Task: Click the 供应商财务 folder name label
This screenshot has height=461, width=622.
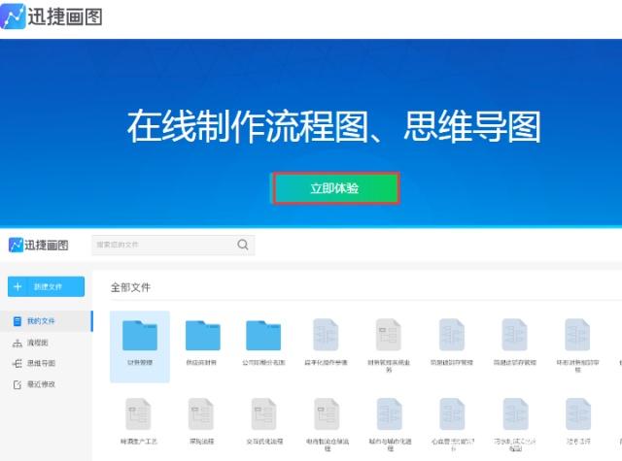Action: coord(201,362)
